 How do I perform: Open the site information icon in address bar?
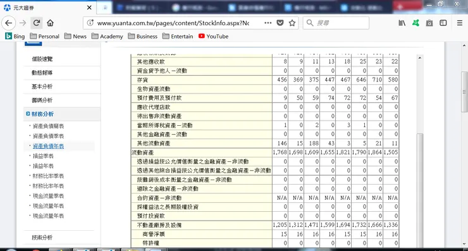(90, 23)
